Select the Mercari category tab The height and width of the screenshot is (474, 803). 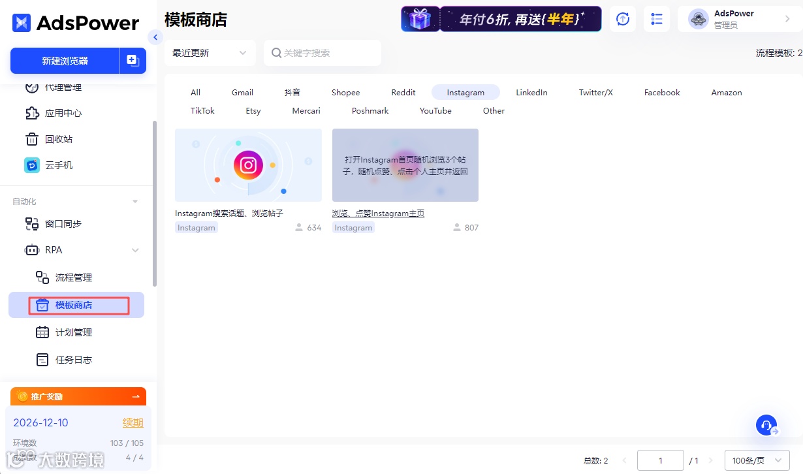[306, 110]
